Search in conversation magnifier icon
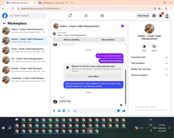 pos(154,47)
